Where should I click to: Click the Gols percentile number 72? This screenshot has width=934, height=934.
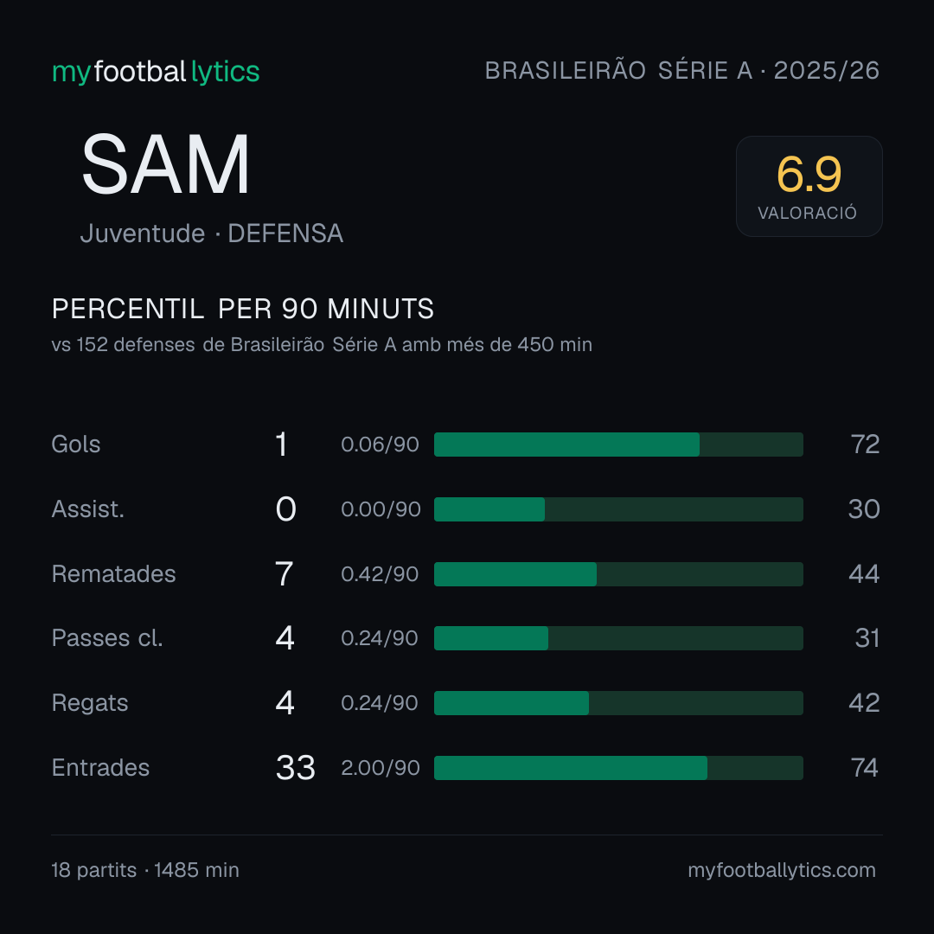[865, 445]
